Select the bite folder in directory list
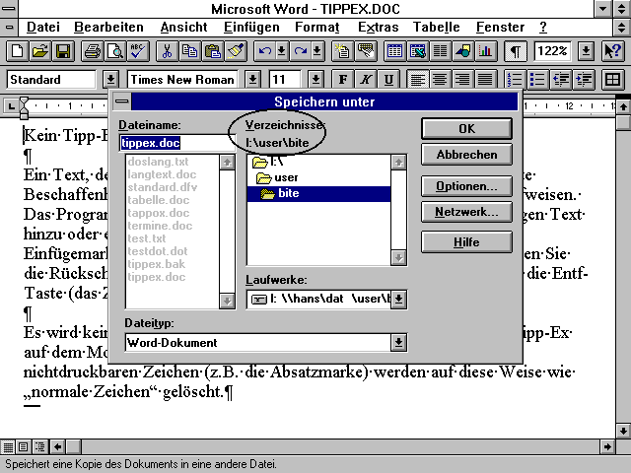 click(x=318, y=193)
